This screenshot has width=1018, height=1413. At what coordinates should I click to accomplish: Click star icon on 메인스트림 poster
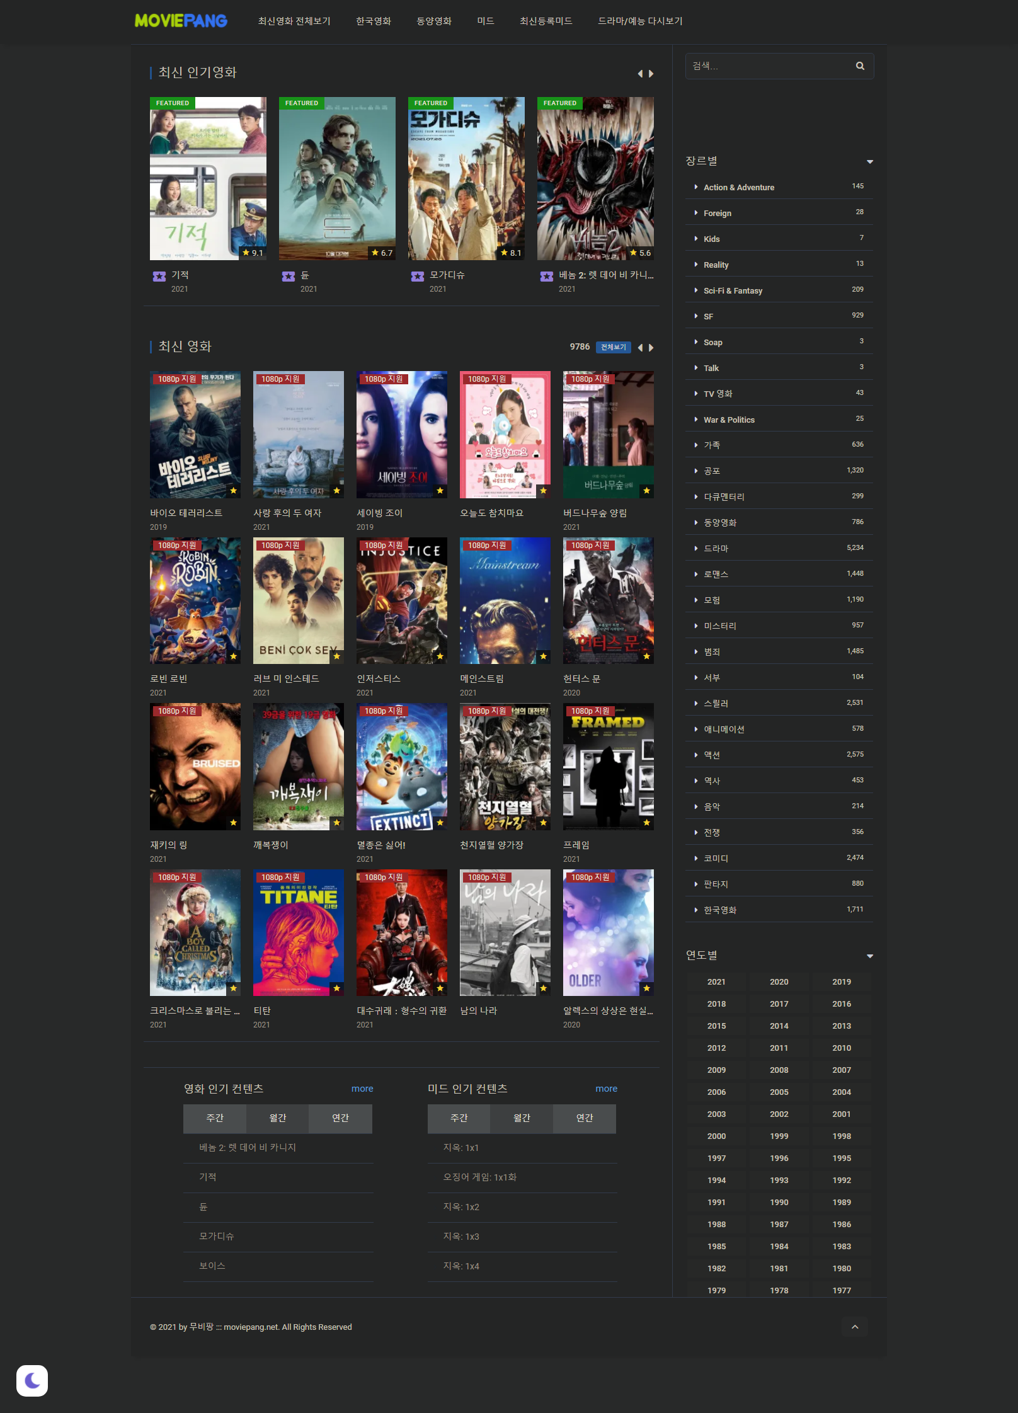tap(544, 656)
